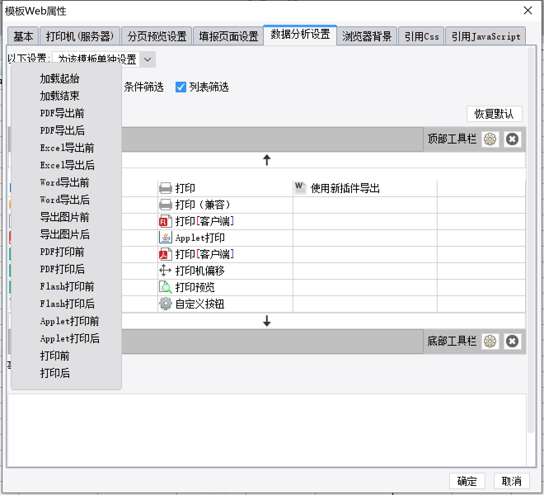544x495 pixels.
Task: Remove 底部工具栏 with its X icon
Action: point(512,342)
